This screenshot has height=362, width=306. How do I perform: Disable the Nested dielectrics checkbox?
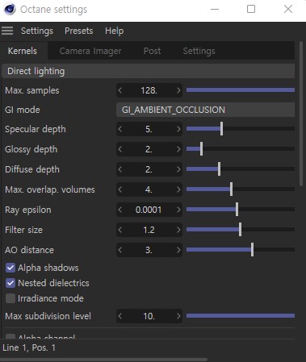coord(10,283)
